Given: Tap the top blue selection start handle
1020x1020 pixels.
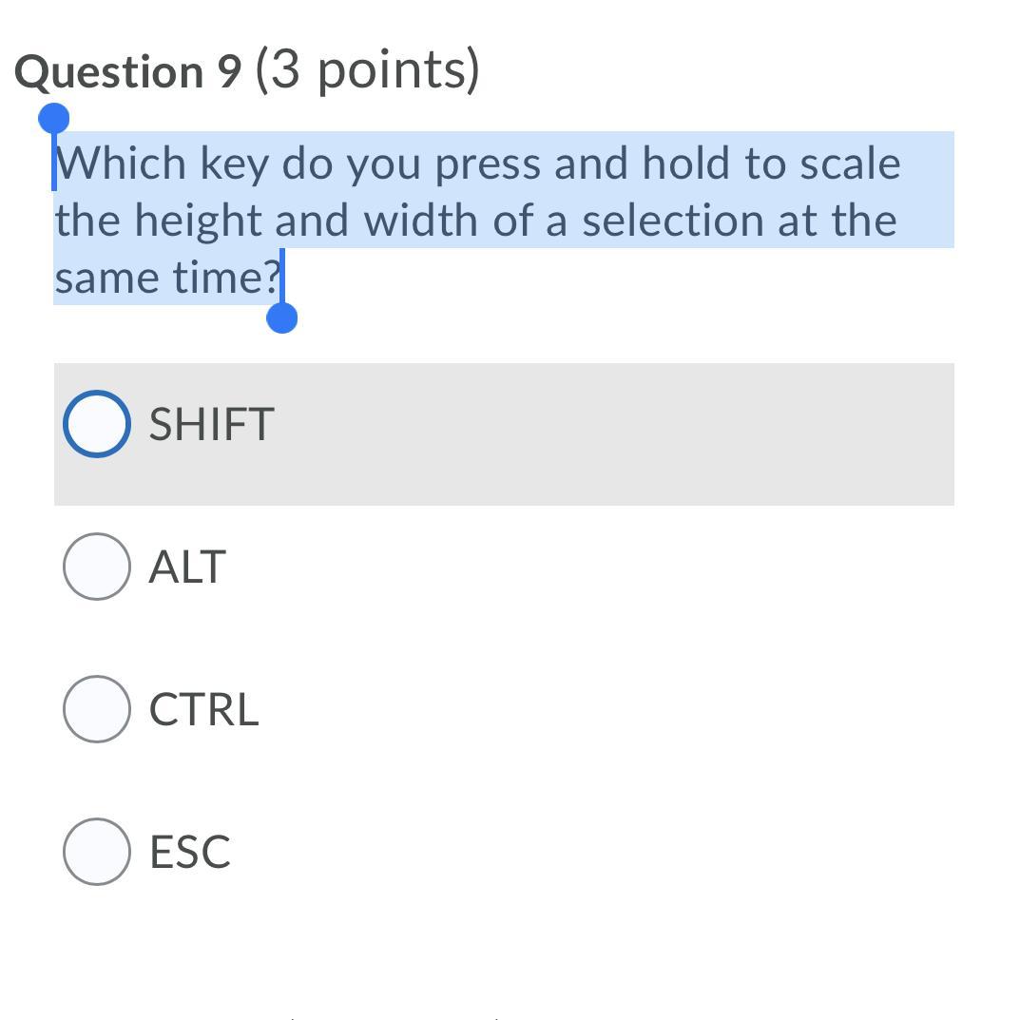Looking at the screenshot, I should pyautogui.click(x=54, y=119).
